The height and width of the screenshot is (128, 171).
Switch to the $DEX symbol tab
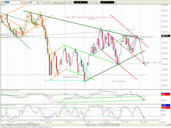36,125
